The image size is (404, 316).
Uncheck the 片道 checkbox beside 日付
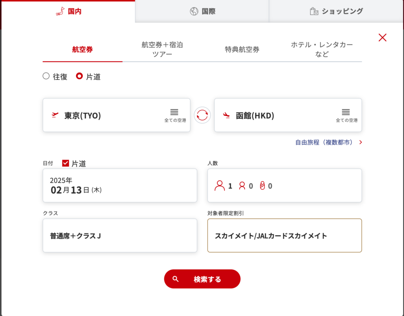pos(65,163)
